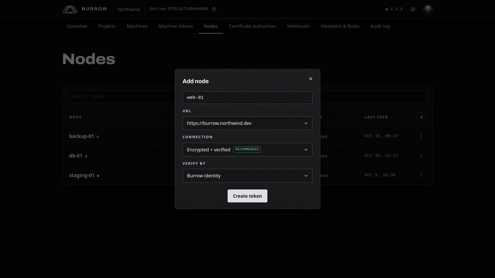Close the Add node dialog
Image resolution: width=495 pixels, height=278 pixels.
pyautogui.click(x=311, y=79)
